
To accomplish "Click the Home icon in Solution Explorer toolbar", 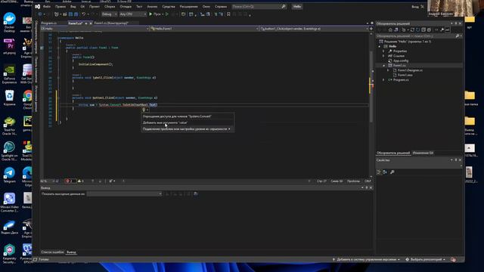I will click(x=390, y=30).
